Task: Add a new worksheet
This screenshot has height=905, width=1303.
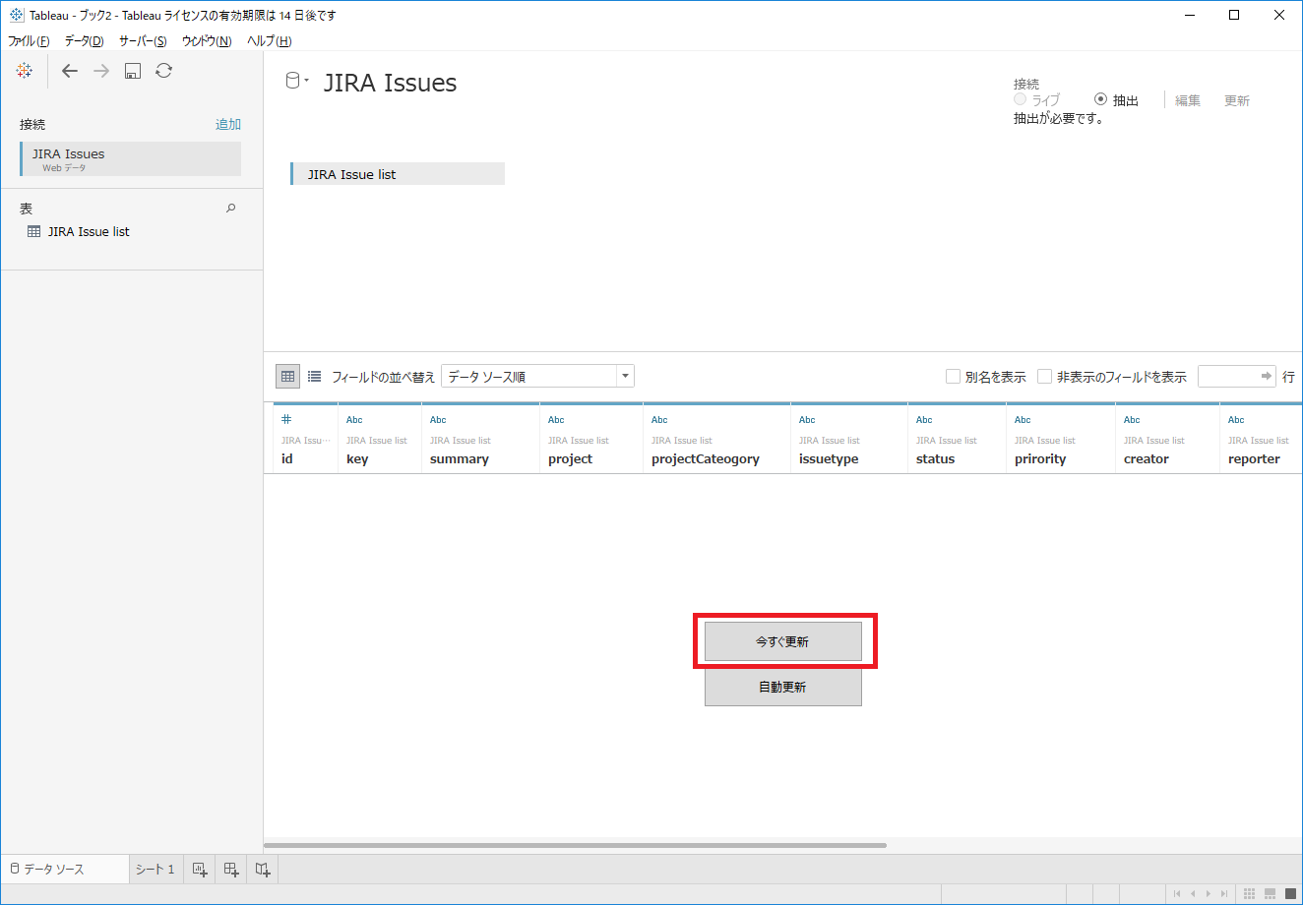Action: (200, 870)
